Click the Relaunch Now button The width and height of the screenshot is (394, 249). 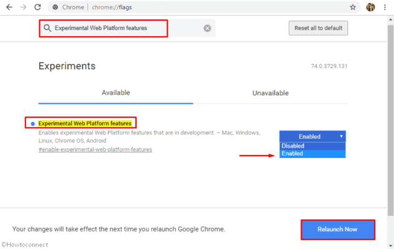[x=338, y=230]
